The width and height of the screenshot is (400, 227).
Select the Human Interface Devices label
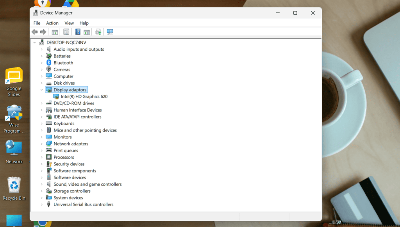(x=78, y=110)
